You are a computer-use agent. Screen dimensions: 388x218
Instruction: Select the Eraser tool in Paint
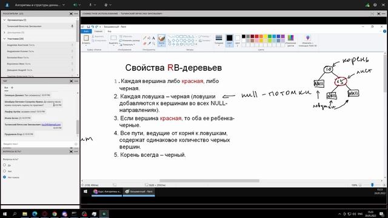tap(145, 44)
